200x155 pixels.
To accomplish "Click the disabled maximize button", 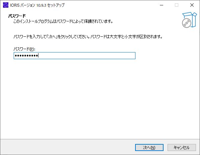I will point(177,5).
